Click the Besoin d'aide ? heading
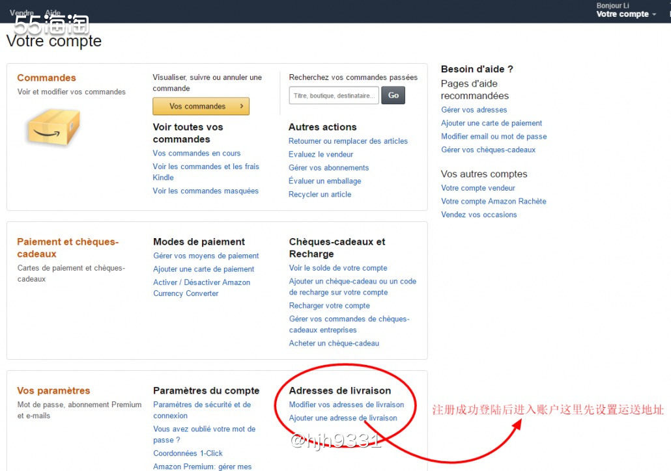The image size is (671, 471). [x=477, y=69]
